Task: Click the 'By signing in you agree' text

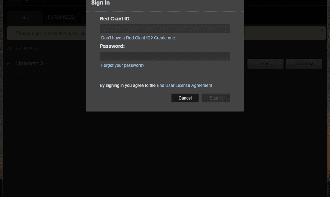Action: (x=128, y=85)
